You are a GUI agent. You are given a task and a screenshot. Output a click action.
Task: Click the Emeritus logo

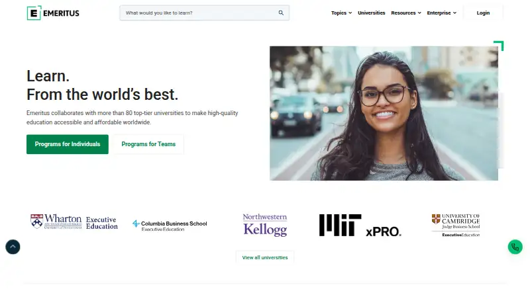(53, 13)
